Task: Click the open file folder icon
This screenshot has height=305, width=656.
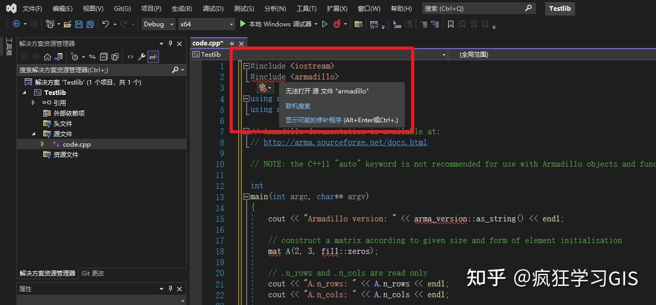Action: click(67, 24)
